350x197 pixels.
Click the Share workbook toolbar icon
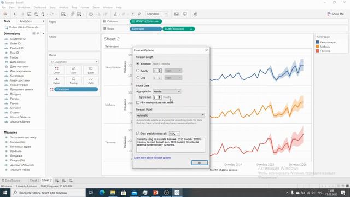195,14
